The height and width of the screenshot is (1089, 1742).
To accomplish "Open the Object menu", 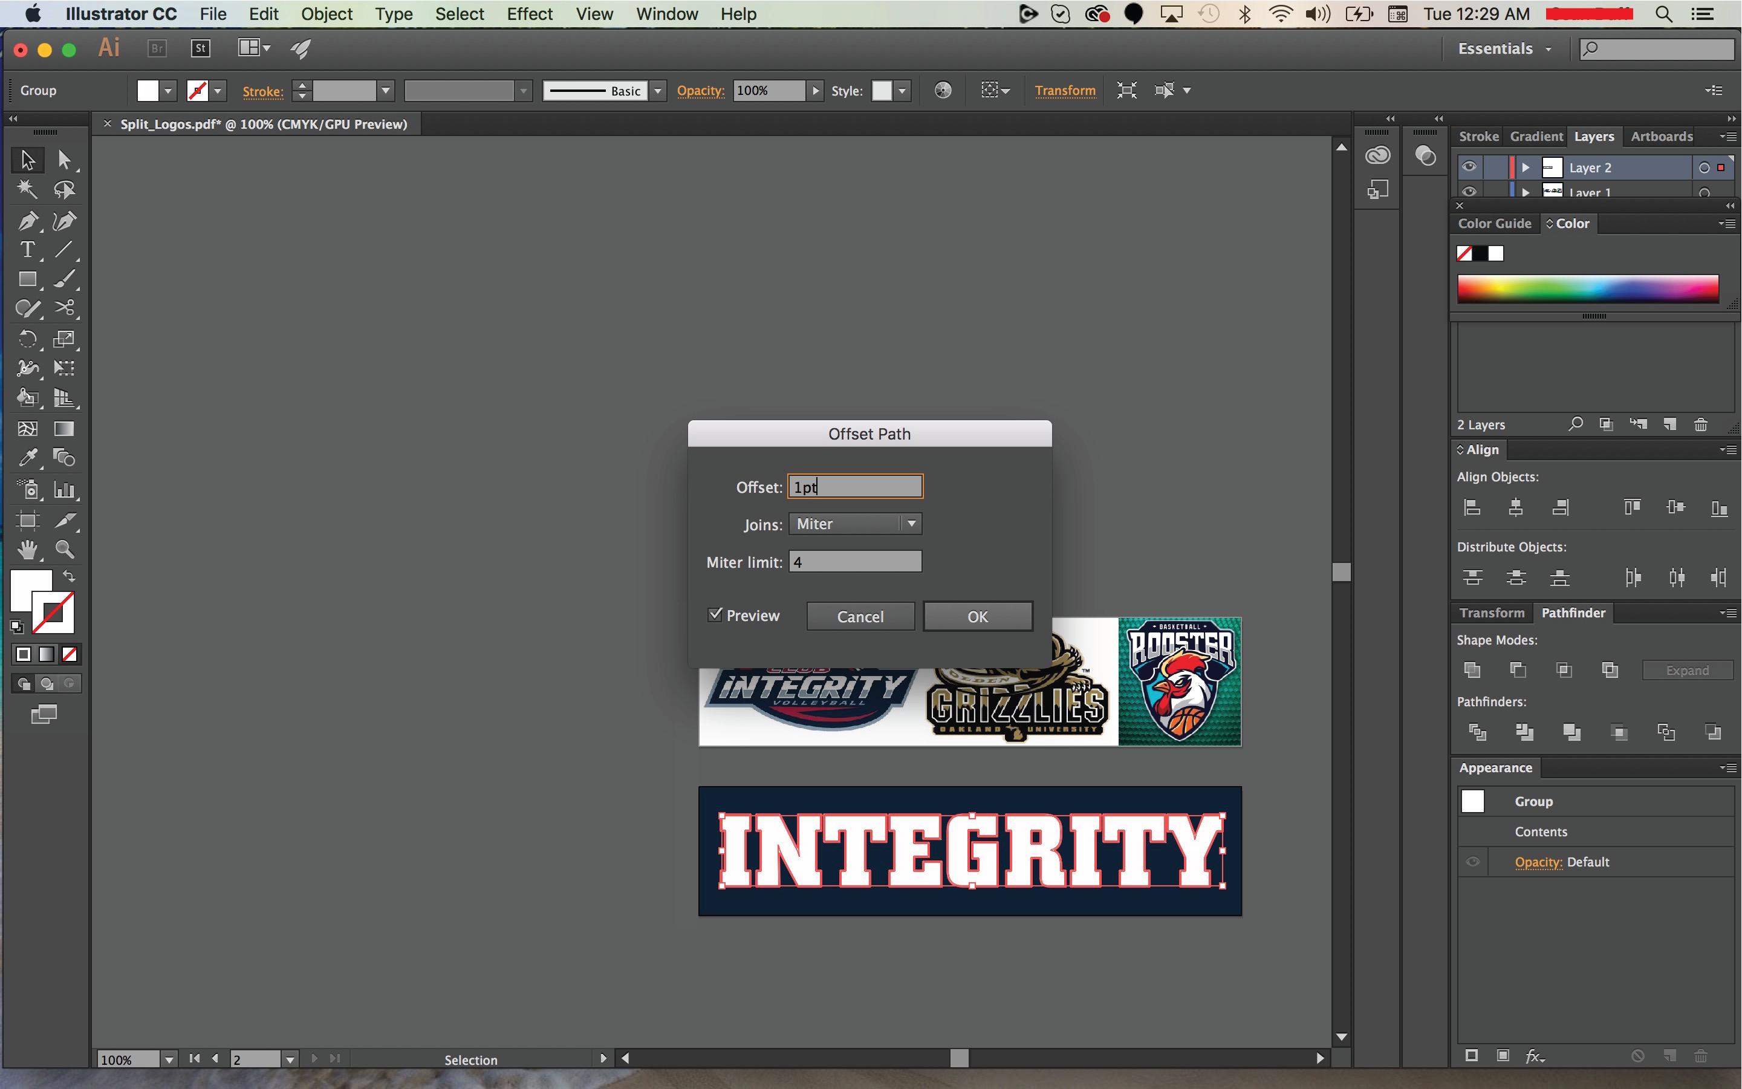I will tap(327, 14).
